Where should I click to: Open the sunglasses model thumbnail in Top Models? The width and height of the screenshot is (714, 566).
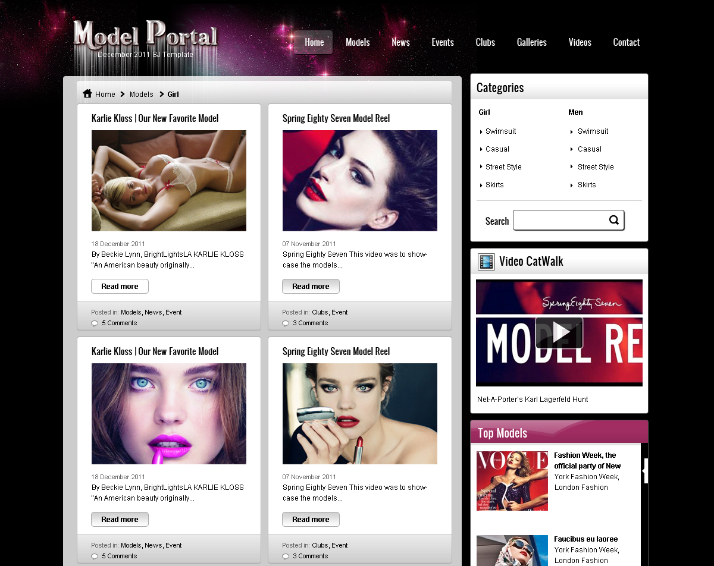click(x=512, y=551)
